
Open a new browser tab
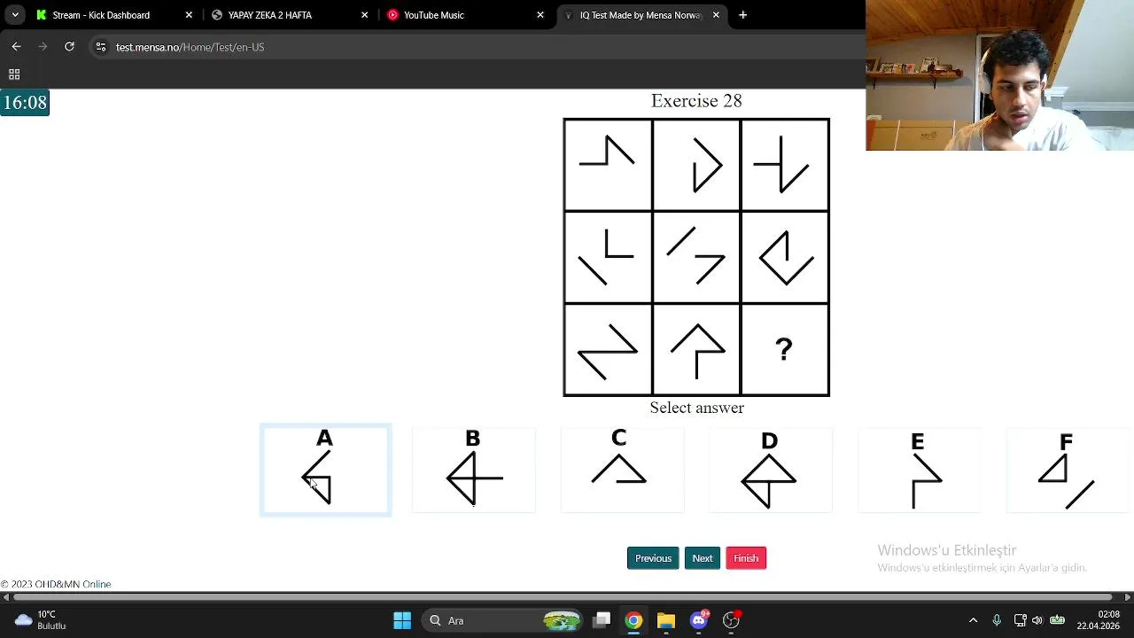coord(743,15)
